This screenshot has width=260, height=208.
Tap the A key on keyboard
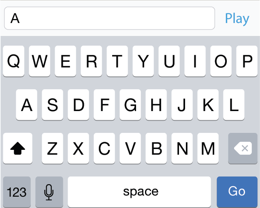click(x=27, y=105)
